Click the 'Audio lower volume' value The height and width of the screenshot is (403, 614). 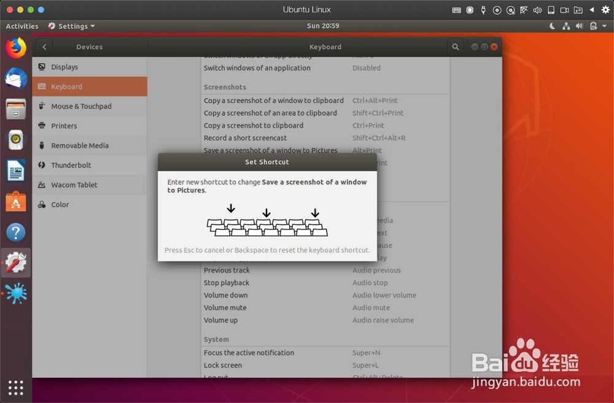[x=384, y=296]
